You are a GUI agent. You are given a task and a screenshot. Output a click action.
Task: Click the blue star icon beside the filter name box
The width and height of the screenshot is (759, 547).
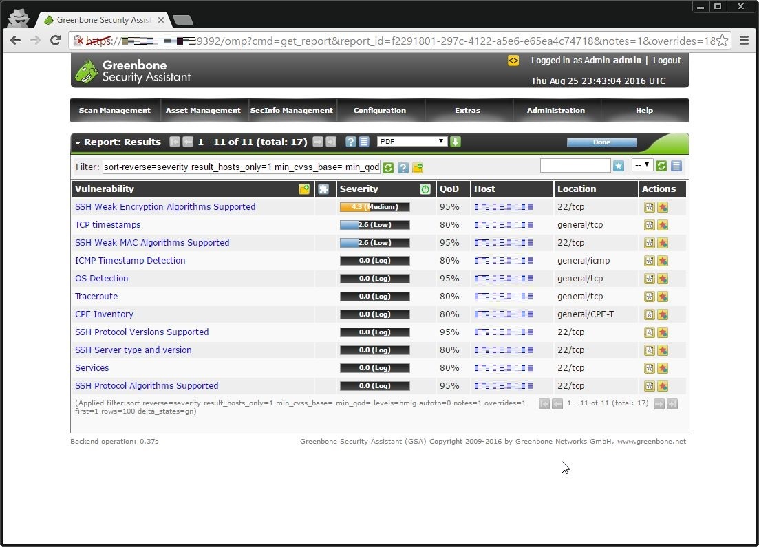(618, 166)
